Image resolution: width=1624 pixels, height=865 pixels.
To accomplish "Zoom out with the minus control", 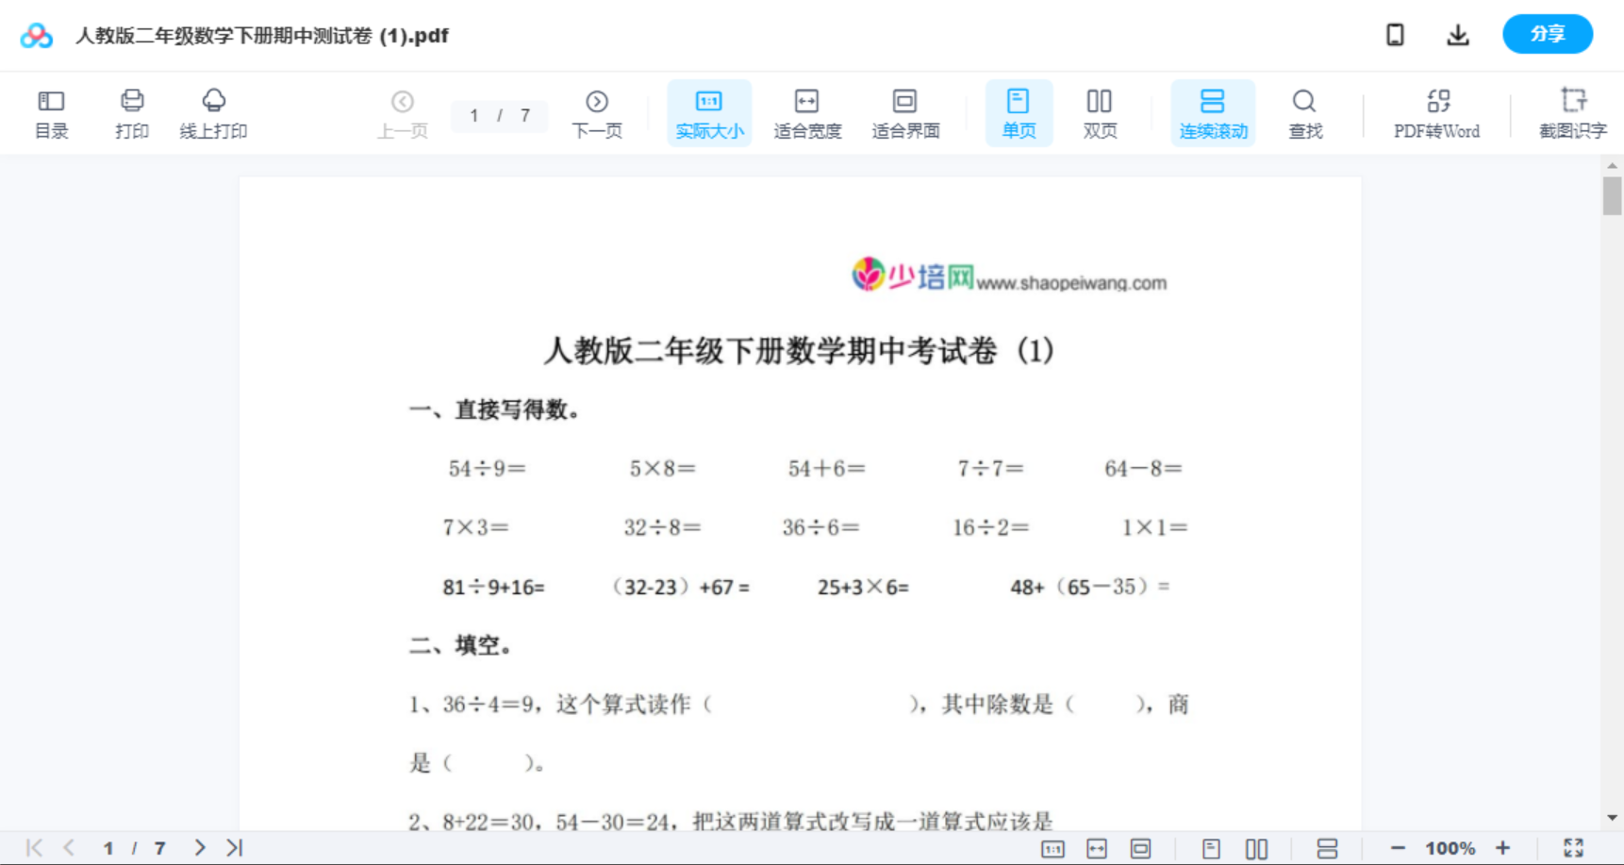I will click(1400, 847).
